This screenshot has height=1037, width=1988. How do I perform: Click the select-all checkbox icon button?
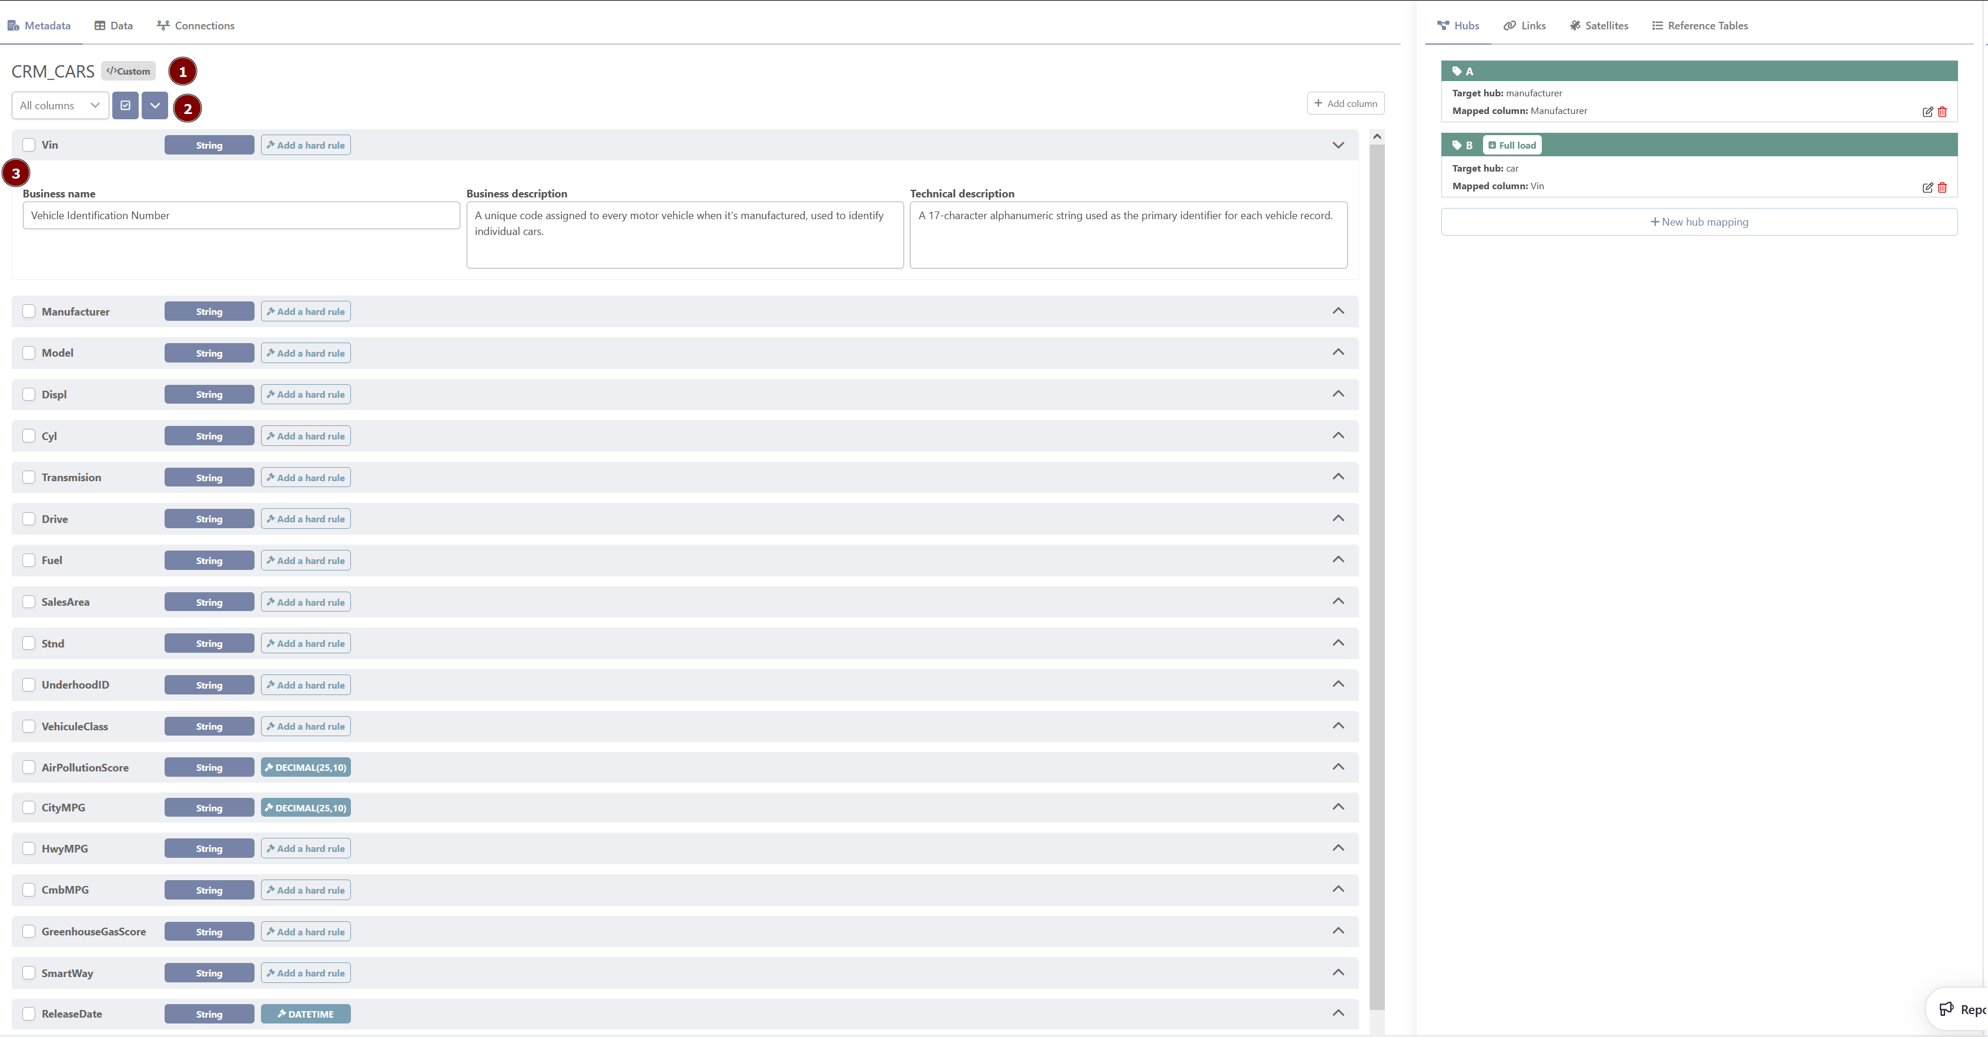125,106
